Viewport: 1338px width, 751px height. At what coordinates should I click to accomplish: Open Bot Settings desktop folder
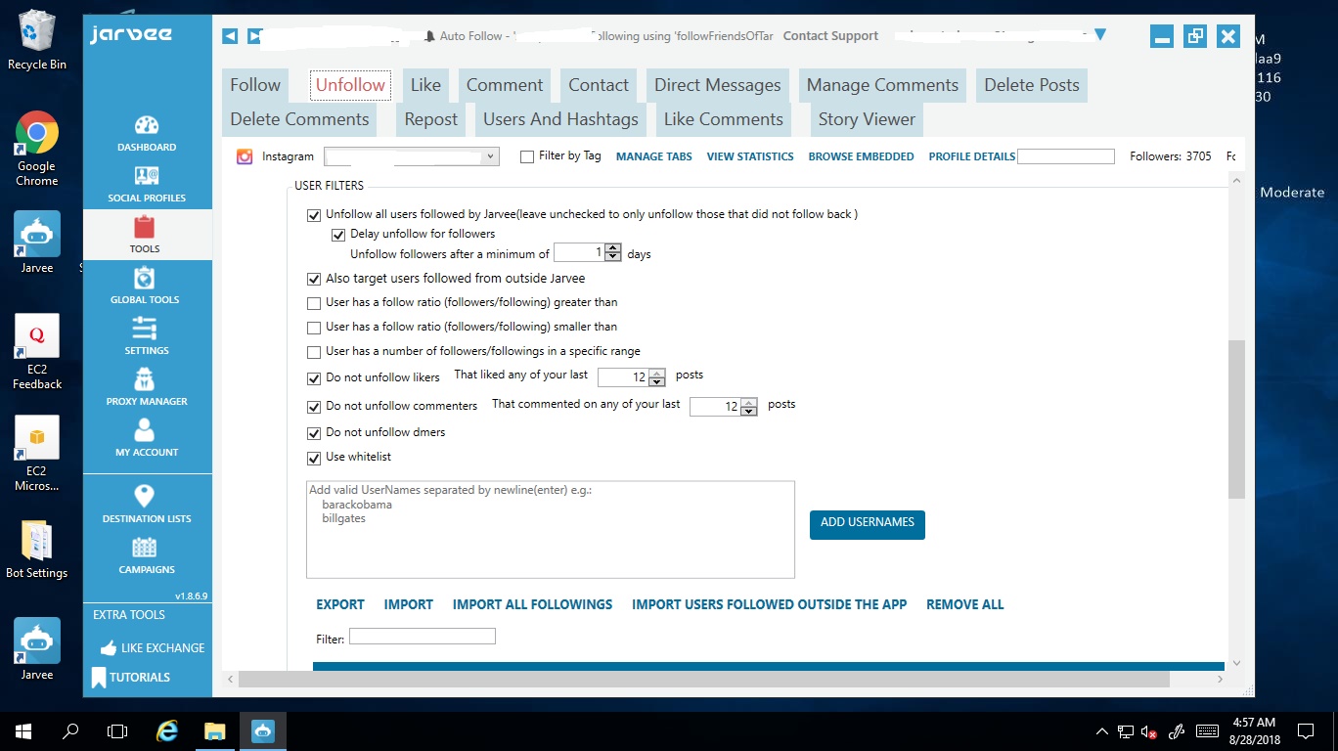[x=37, y=550]
